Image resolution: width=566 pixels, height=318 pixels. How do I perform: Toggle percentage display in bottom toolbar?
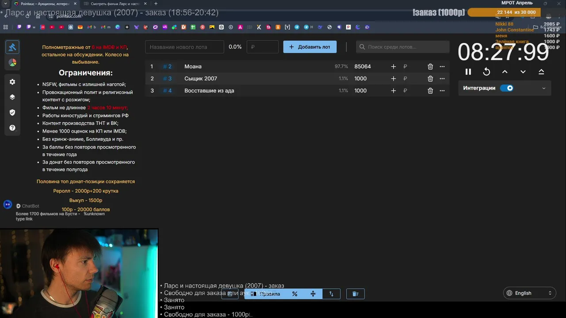[294, 294]
